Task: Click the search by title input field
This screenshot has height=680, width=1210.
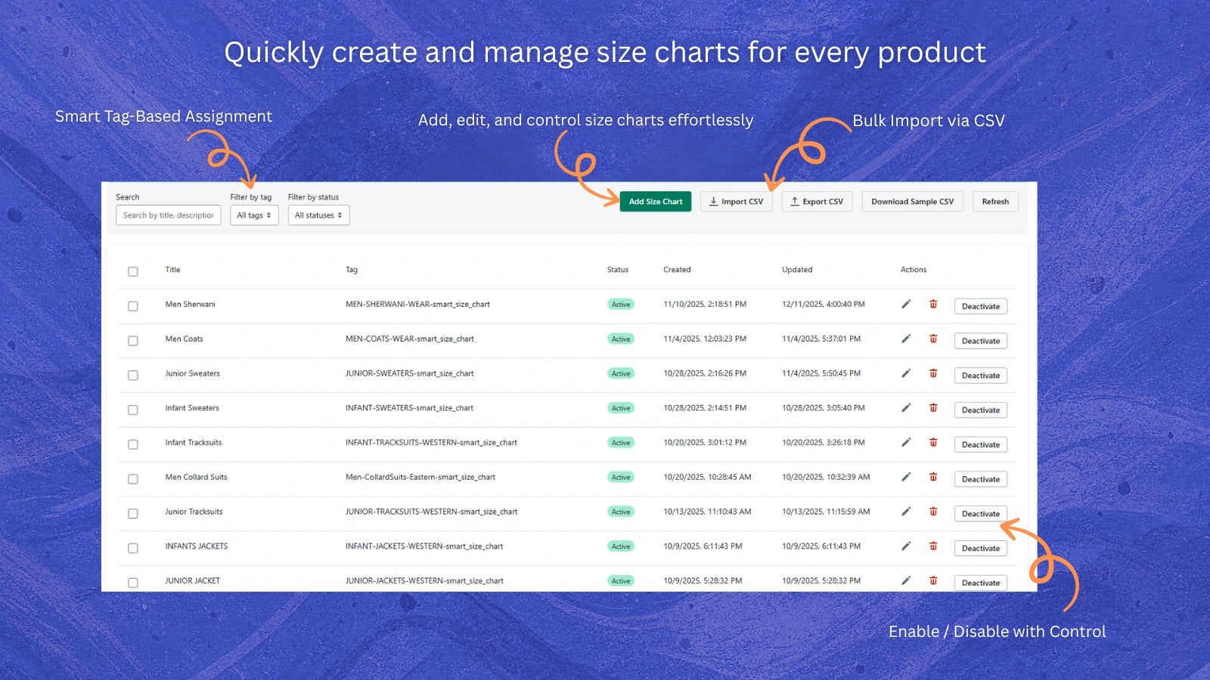Action: click(168, 215)
